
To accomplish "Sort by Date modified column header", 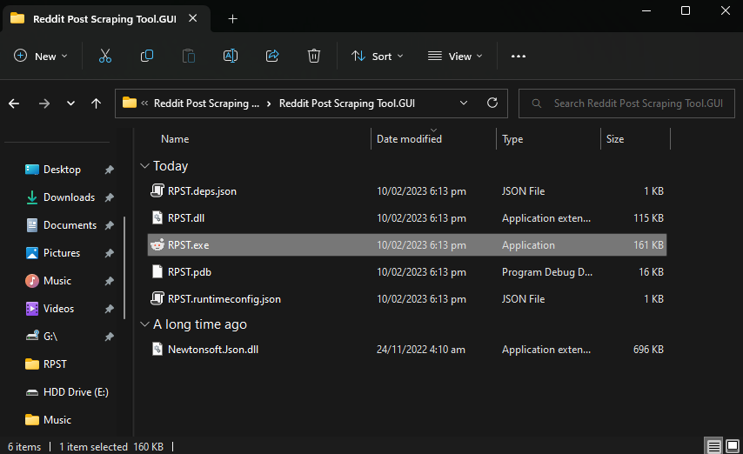I will [x=410, y=139].
